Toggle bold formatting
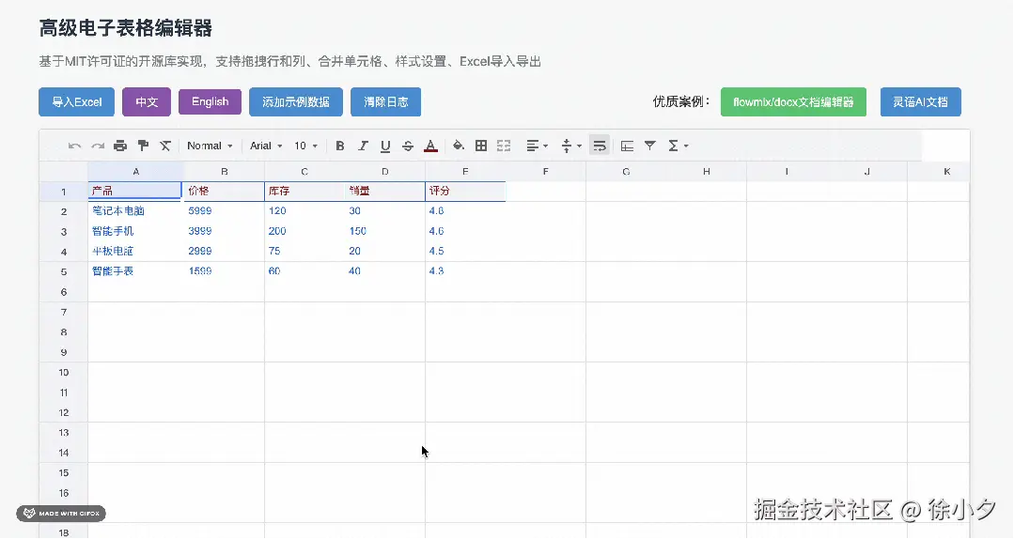This screenshot has height=539, width=1014. (x=340, y=146)
